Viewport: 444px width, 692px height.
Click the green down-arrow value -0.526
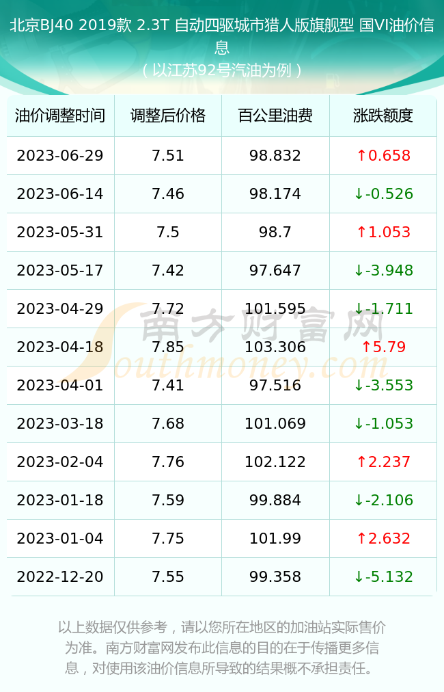pyautogui.click(x=384, y=194)
